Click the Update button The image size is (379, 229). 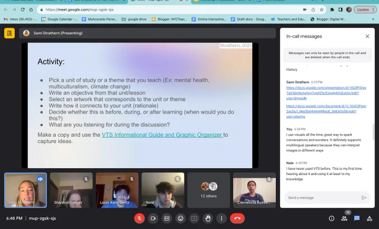[x=365, y=9]
